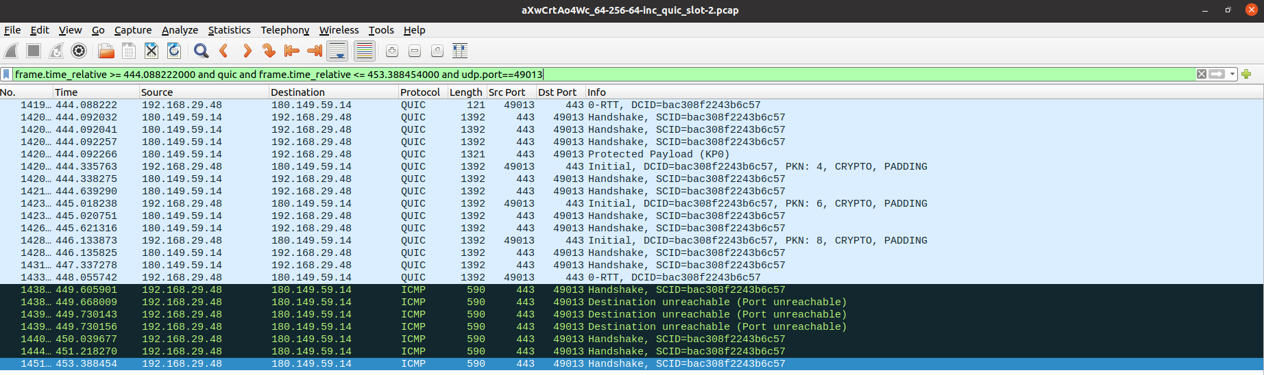Screen dimensions: 1264x375
Task: Jump to the last packet
Action: click(315, 51)
